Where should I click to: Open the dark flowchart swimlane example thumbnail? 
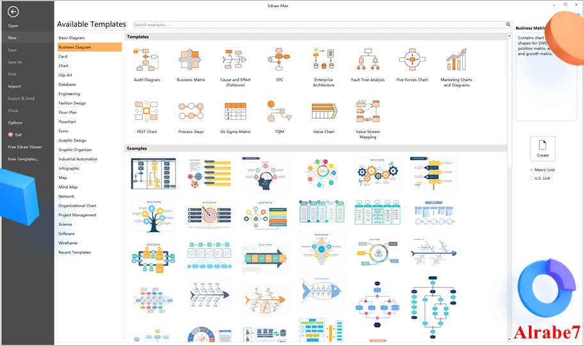[153, 174]
